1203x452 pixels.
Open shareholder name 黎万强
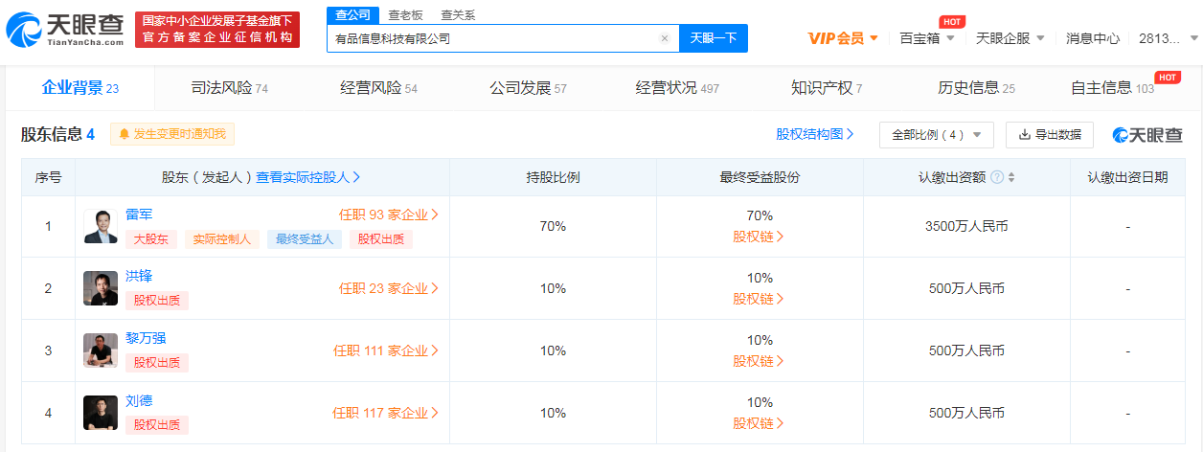(146, 338)
